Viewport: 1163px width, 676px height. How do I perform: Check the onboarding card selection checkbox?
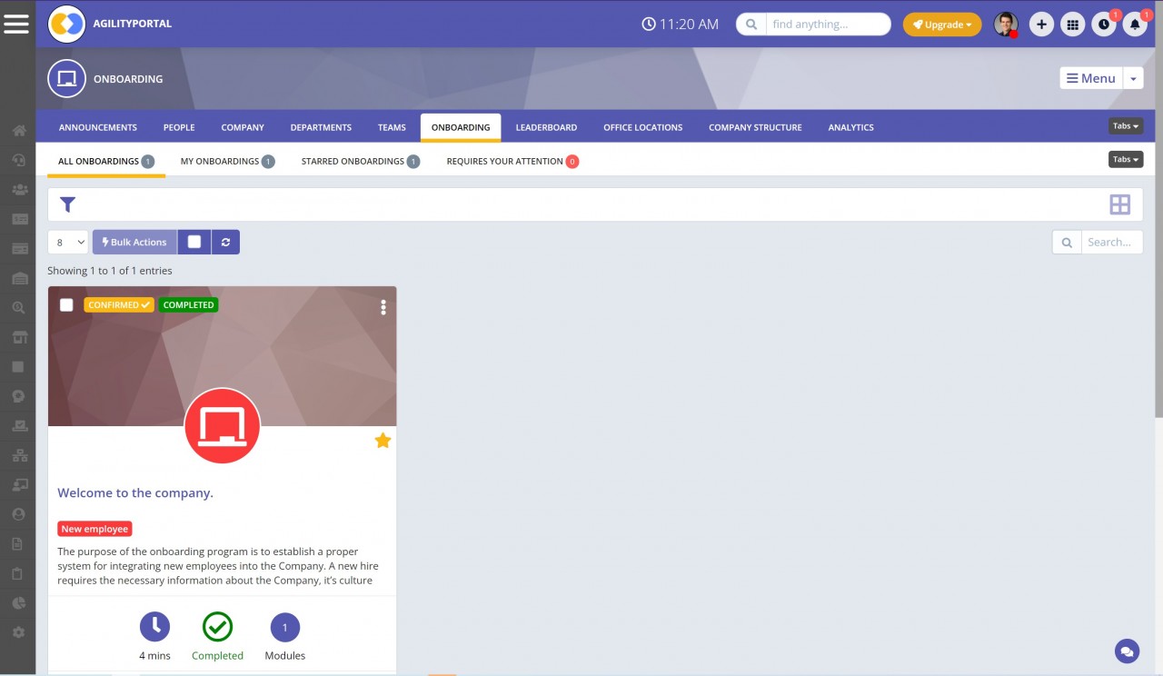point(66,304)
